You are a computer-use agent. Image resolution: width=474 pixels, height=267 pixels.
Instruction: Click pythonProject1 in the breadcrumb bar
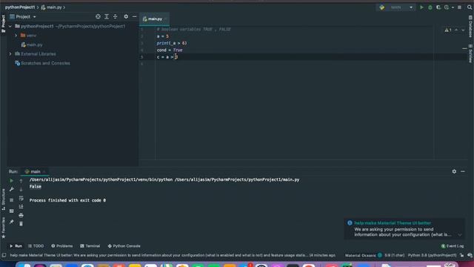pos(20,7)
